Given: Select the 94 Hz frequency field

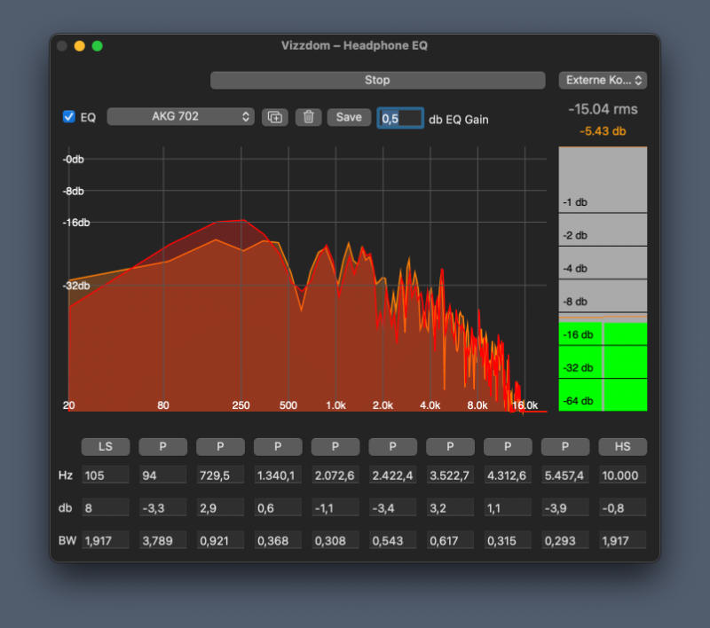Looking at the screenshot, I should tap(163, 475).
